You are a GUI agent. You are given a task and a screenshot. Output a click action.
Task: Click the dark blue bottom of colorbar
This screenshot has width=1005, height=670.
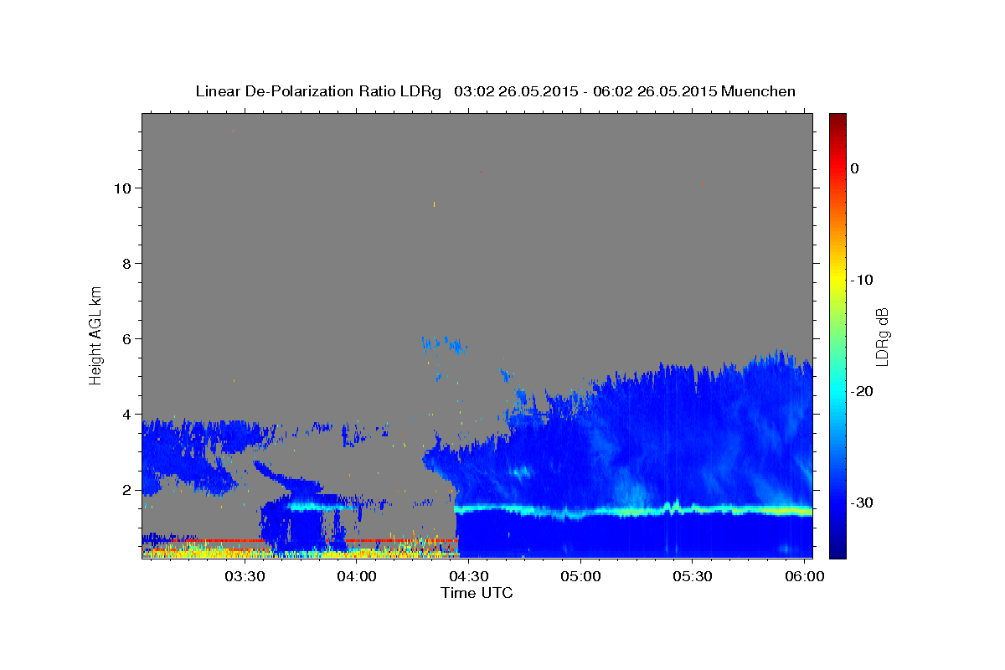(x=837, y=552)
